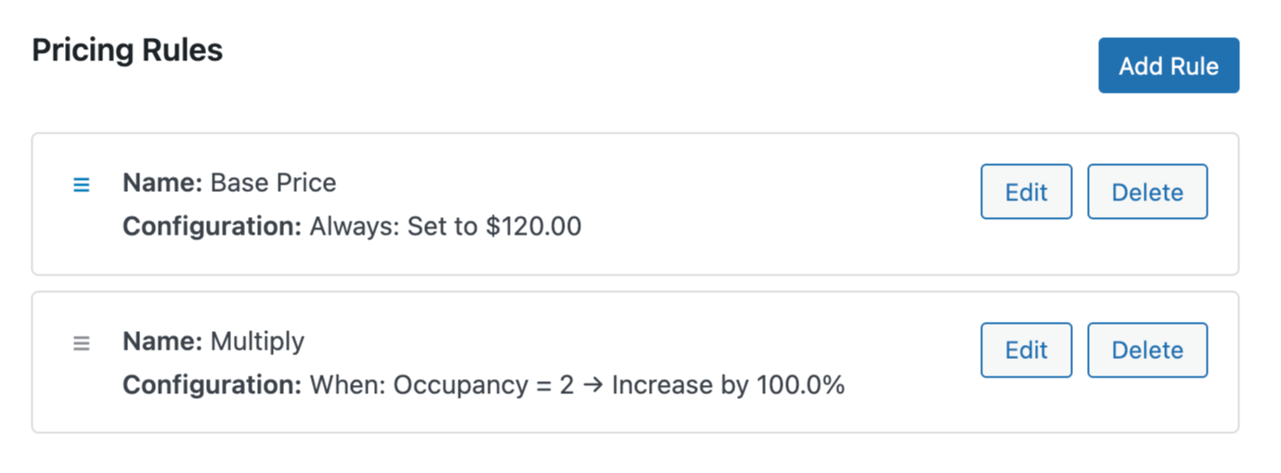Click the Add Rule button
The image size is (1281, 473).
click(x=1168, y=66)
